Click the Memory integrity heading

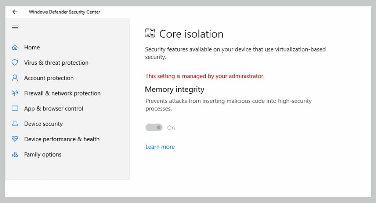click(174, 89)
